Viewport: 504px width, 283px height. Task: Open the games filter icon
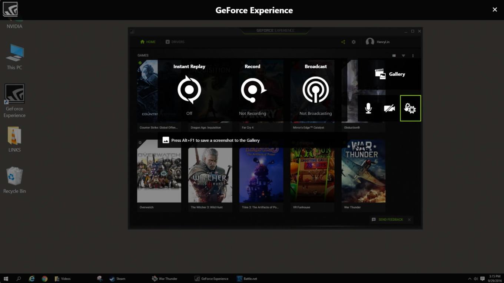[404, 56]
